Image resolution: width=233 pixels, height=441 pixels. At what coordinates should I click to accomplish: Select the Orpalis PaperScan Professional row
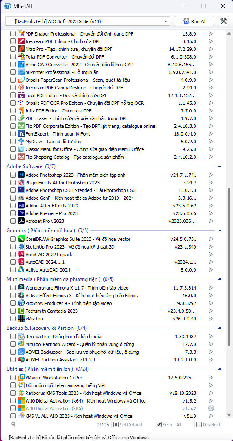[x=112, y=80]
